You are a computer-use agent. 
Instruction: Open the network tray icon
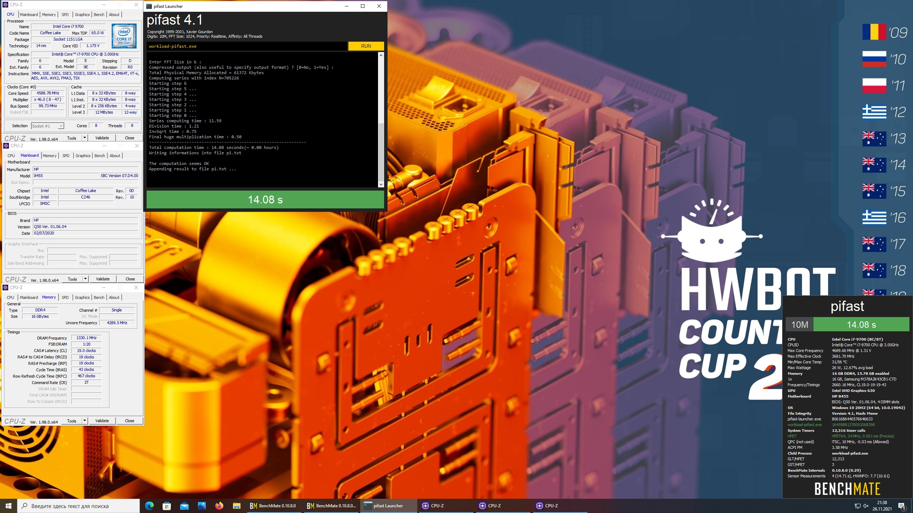pos(857,506)
